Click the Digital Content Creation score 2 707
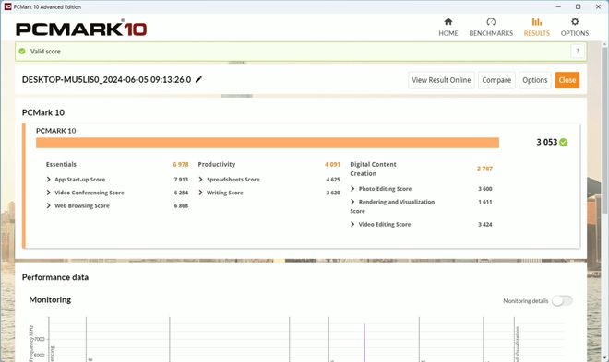This screenshot has height=362, width=609. coord(484,169)
